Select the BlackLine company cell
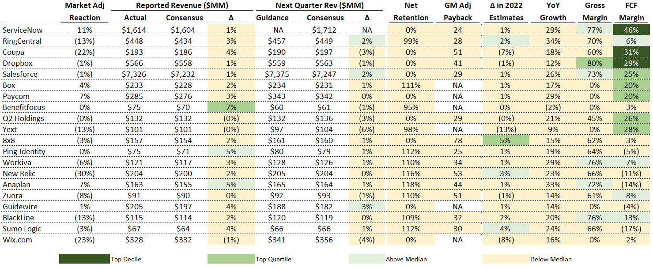Image resolution: width=653 pixels, height=268 pixels. pyautogui.click(x=18, y=218)
